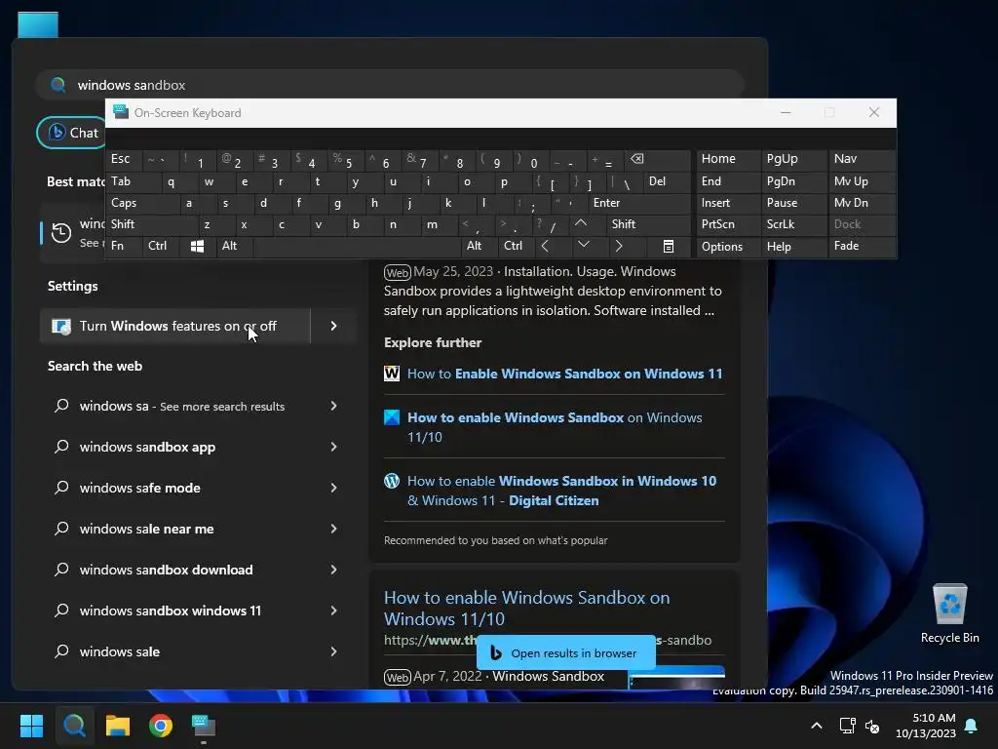
Task: Click the search box containing windows sandbox
Action: click(x=390, y=85)
